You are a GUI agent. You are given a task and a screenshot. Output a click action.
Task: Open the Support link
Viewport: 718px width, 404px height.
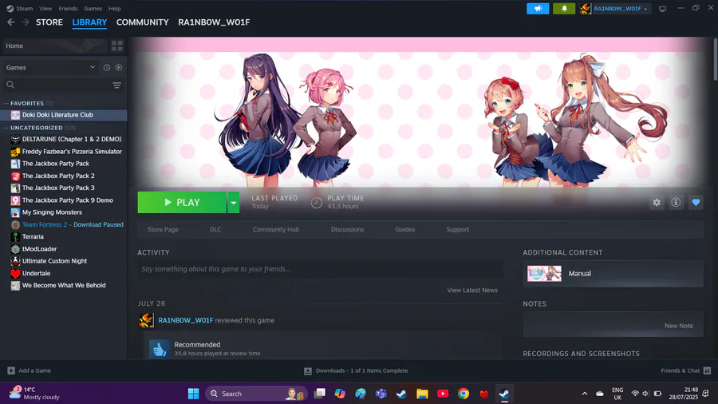click(x=457, y=229)
